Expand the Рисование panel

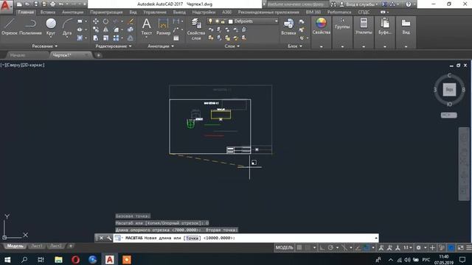tap(44, 46)
